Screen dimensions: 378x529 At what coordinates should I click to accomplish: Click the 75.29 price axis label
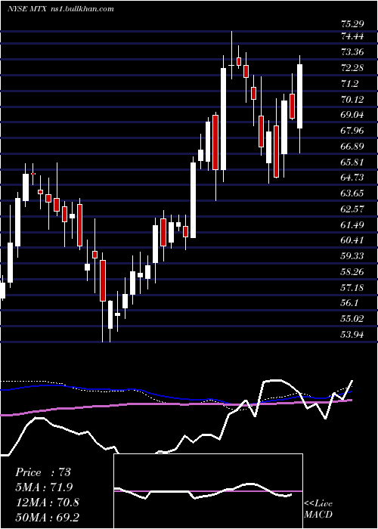(352, 23)
